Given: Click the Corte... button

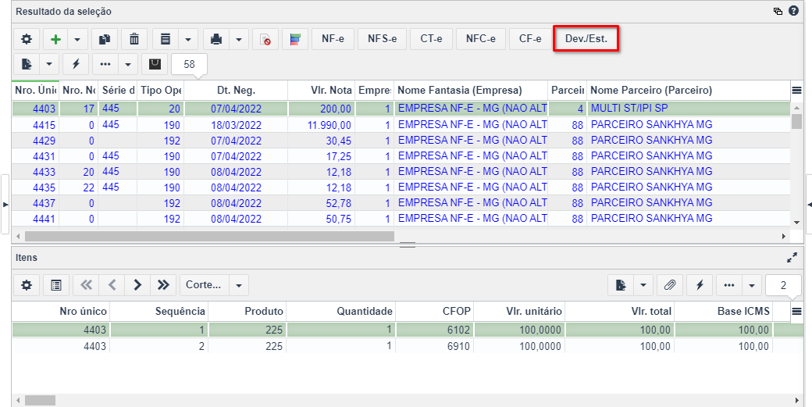Looking at the screenshot, I should coord(204,285).
